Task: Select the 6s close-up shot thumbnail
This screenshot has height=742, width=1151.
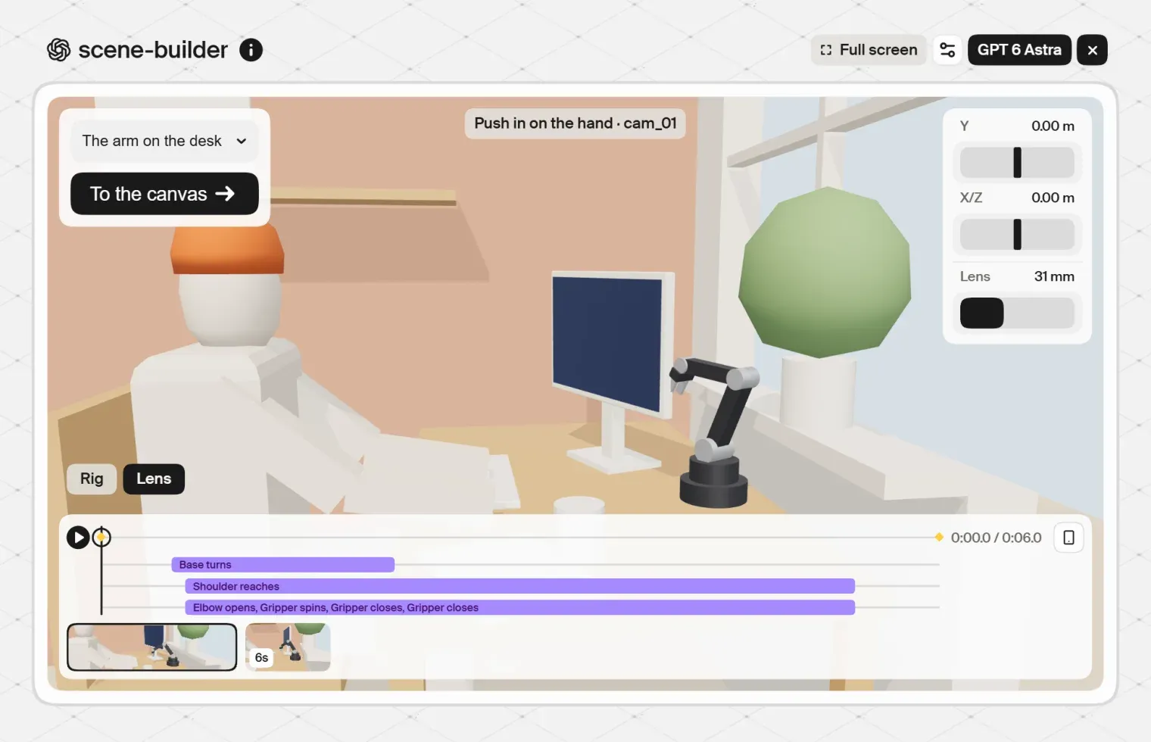Action: click(288, 647)
